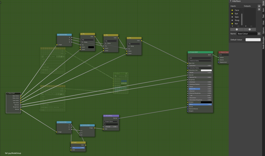Click the Base Colour output socket on Group Input
This screenshot has height=156, width=265.
21,96
